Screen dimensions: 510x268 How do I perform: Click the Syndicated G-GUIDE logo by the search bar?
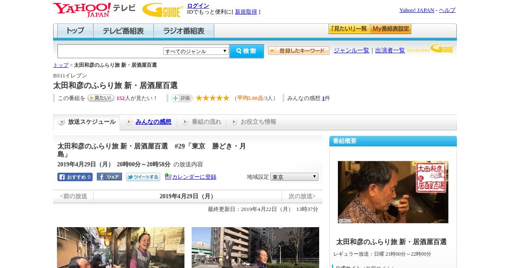(x=430, y=49)
